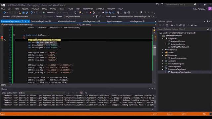Click the Step Over icon

110,13
